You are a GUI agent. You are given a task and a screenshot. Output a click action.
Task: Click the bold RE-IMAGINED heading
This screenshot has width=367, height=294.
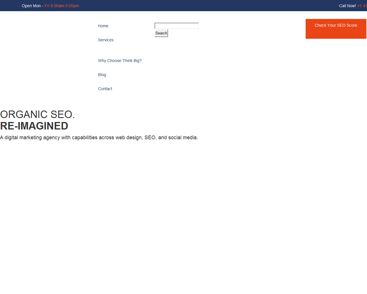34,126
